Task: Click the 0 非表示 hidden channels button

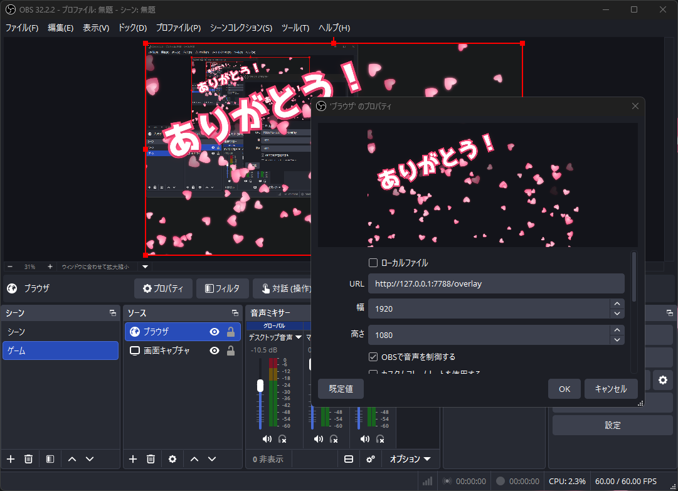Action: tap(268, 459)
